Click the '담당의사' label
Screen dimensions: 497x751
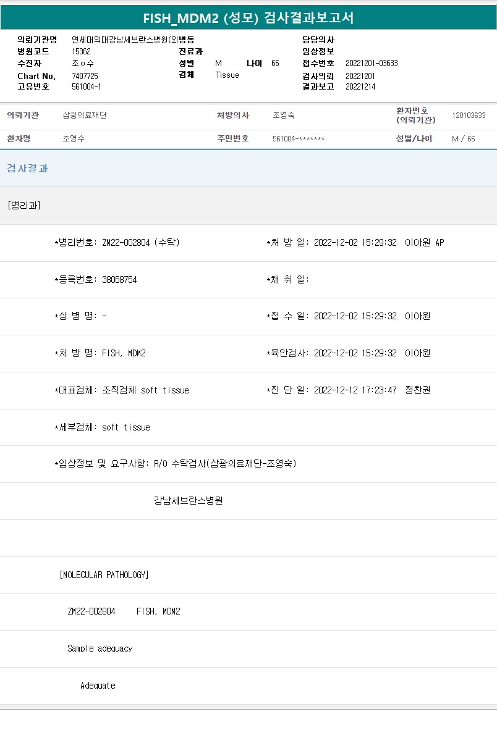pyautogui.click(x=318, y=40)
